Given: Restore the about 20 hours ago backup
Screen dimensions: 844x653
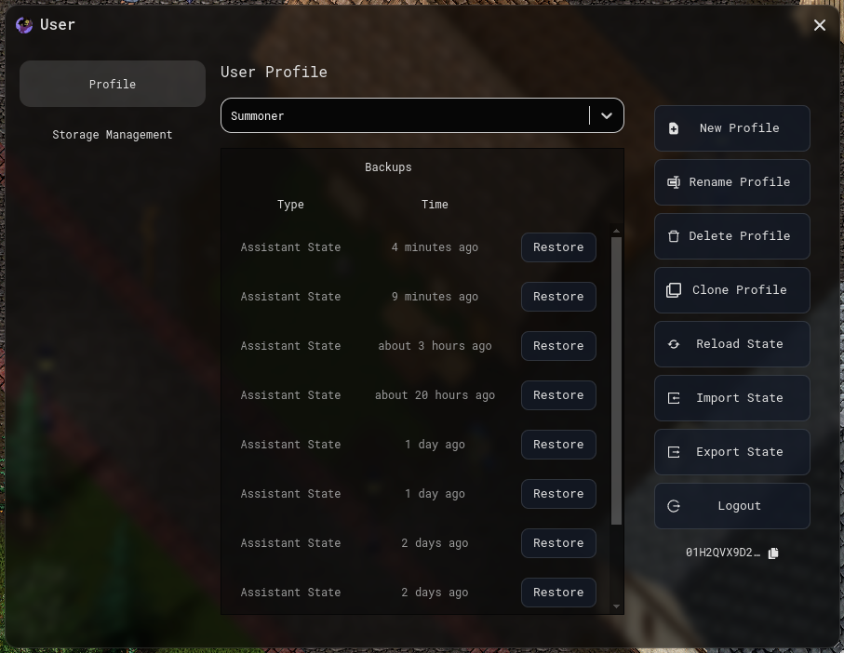Looking at the screenshot, I should 558,395.
